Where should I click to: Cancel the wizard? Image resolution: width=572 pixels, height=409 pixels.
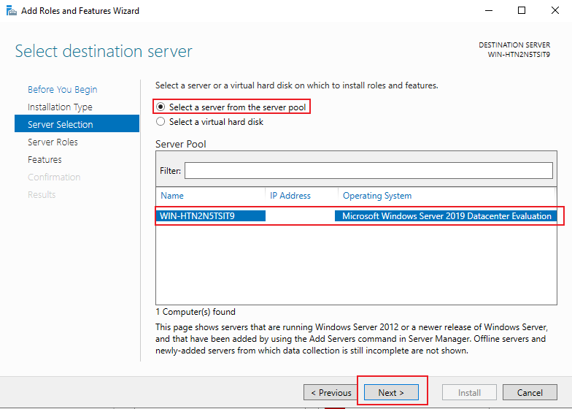click(x=530, y=393)
